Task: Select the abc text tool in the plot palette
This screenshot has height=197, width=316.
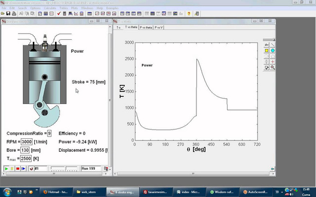Action: point(266,45)
